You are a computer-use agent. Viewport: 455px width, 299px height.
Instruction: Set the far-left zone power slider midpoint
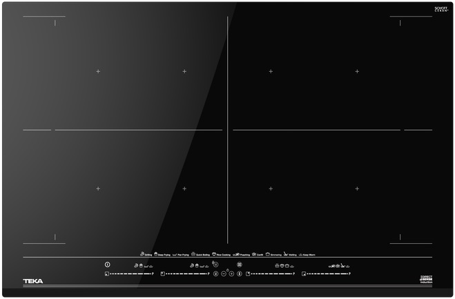coord(130,274)
